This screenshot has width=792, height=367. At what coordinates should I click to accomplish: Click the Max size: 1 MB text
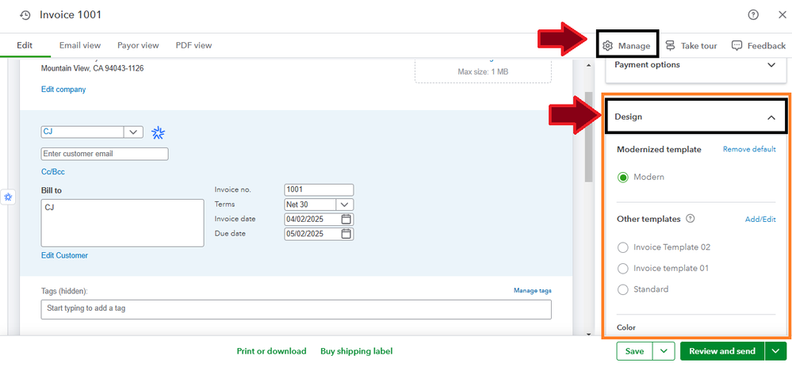(x=483, y=71)
